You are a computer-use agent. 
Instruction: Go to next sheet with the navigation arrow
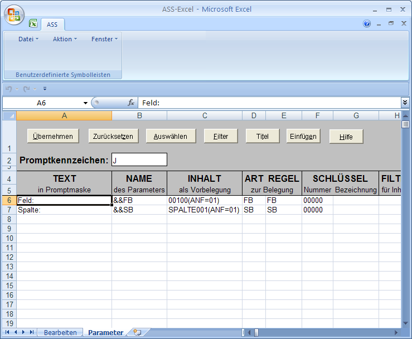click(23, 332)
